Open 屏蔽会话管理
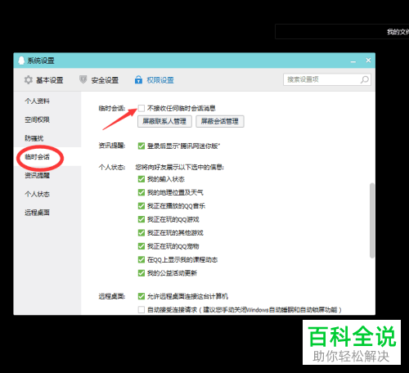 (220, 121)
